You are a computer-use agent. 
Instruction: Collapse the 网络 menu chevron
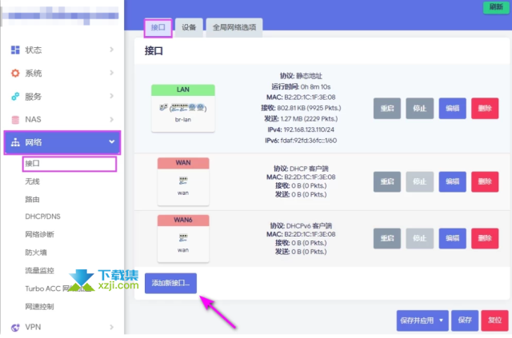[x=112, y=142]
